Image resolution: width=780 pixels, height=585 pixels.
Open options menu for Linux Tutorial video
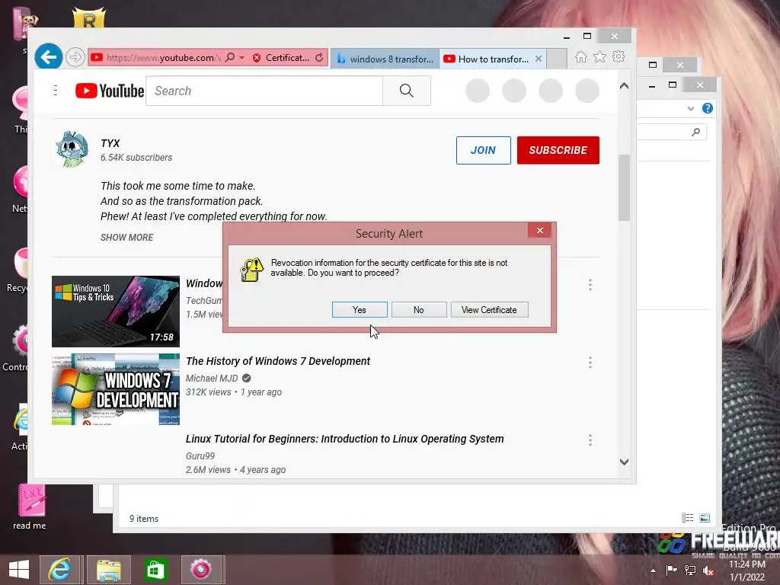[590, 440]
